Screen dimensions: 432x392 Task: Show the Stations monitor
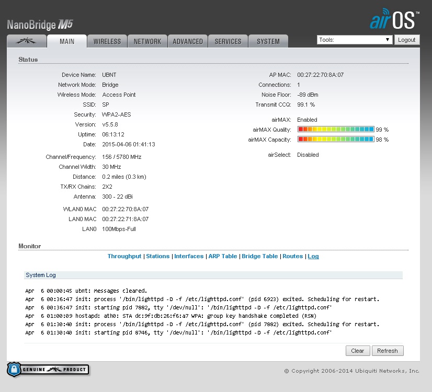click(x=158, y=256)
